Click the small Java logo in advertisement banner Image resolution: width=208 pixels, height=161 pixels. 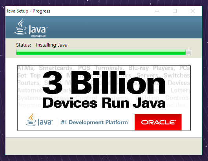pyautogui.click(x=39, y=120)
